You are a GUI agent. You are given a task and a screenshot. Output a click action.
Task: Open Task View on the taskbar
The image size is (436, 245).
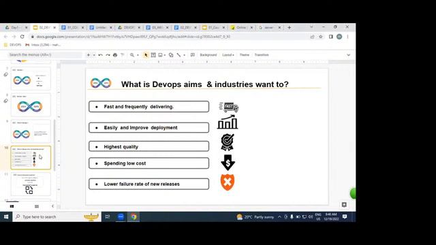coord(108,216)
